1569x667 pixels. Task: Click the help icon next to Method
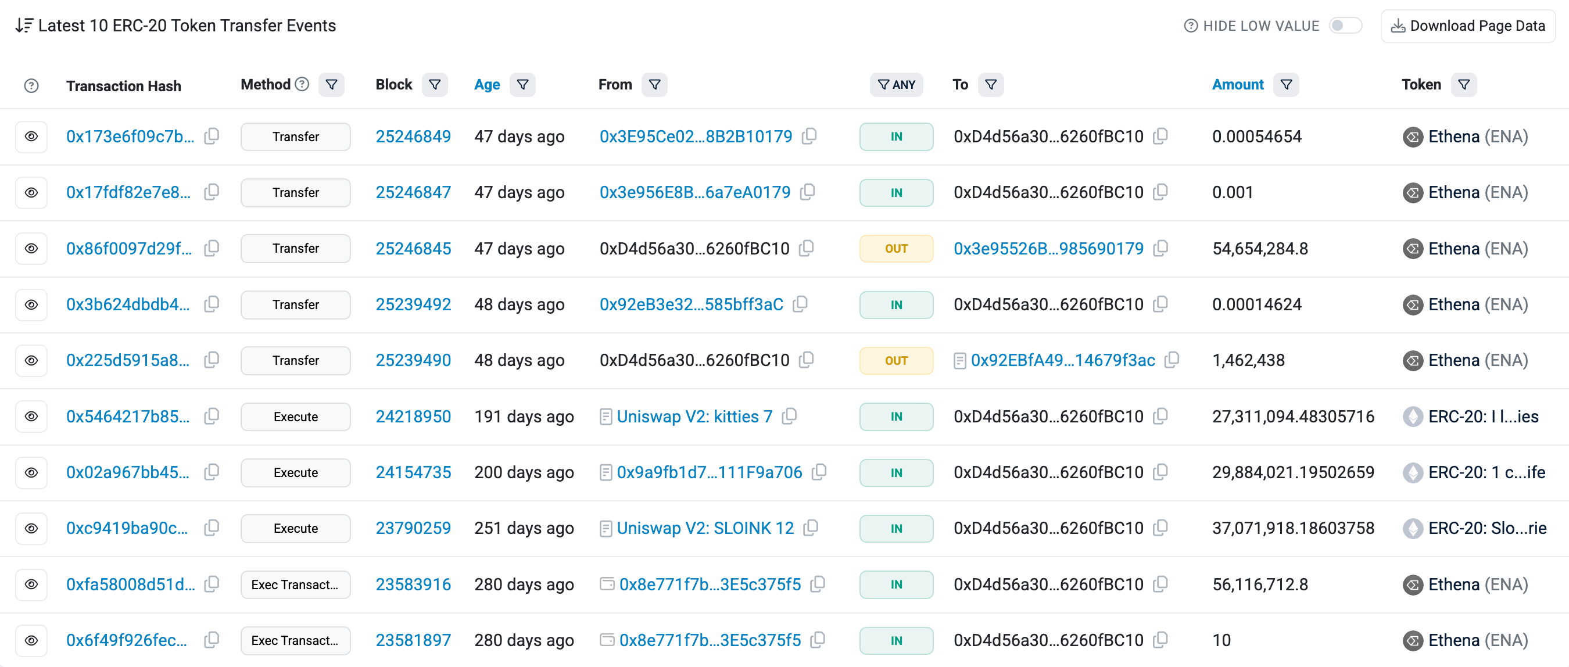click(x=302, y=84)
